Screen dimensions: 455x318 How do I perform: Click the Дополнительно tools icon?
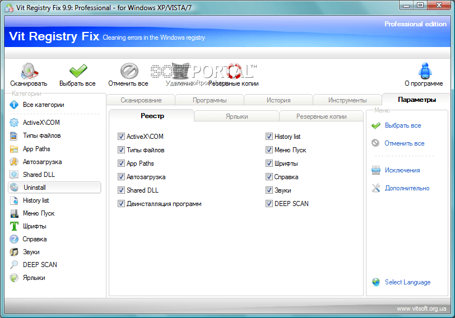tap(376, 188)
